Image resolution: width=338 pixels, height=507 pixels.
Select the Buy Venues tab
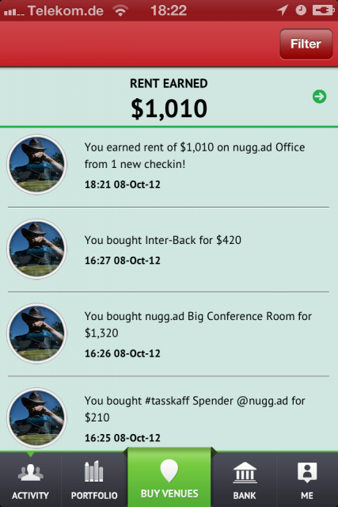click(x=169, y=477)
